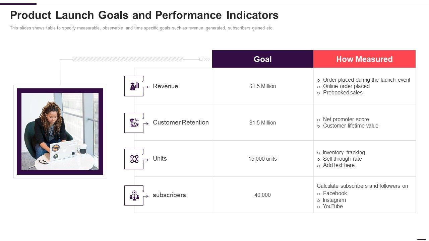Select the 40,000 subscribers goal value
This screenshot has height=241, width=429.
[x=262, y=195]
